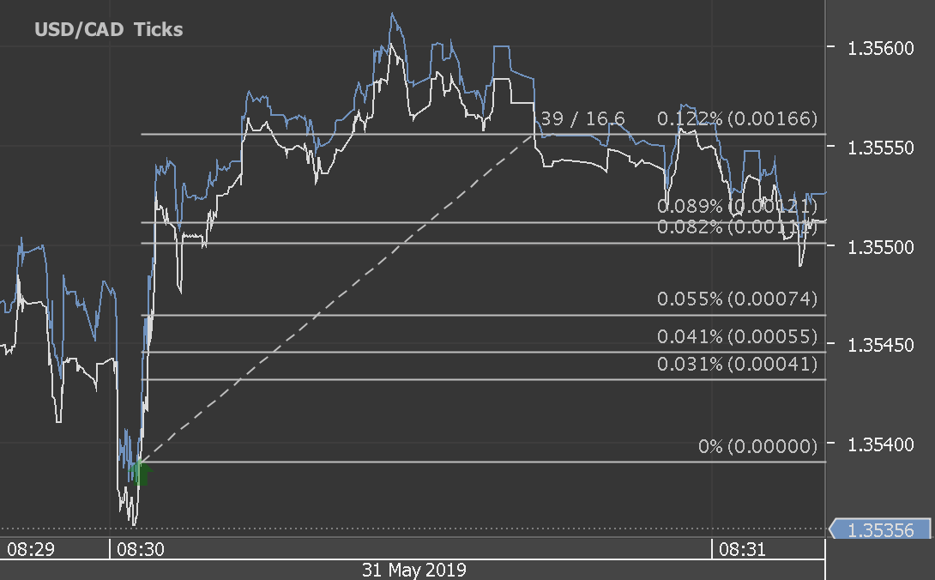Click the 0% (0.00000) level label
935x580 pixels.
click(x=757, y=446)
